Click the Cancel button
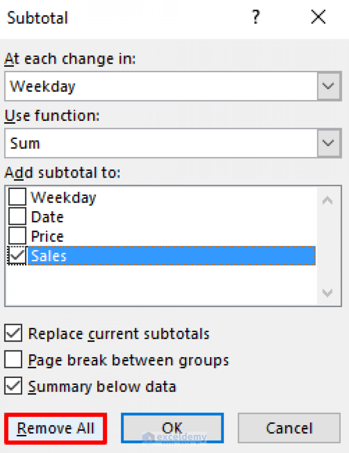Image resolution: width=349 pixels, height=453 pixels. point(289,428)
